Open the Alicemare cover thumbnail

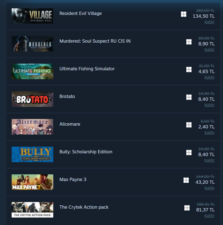tap(32, 127)
